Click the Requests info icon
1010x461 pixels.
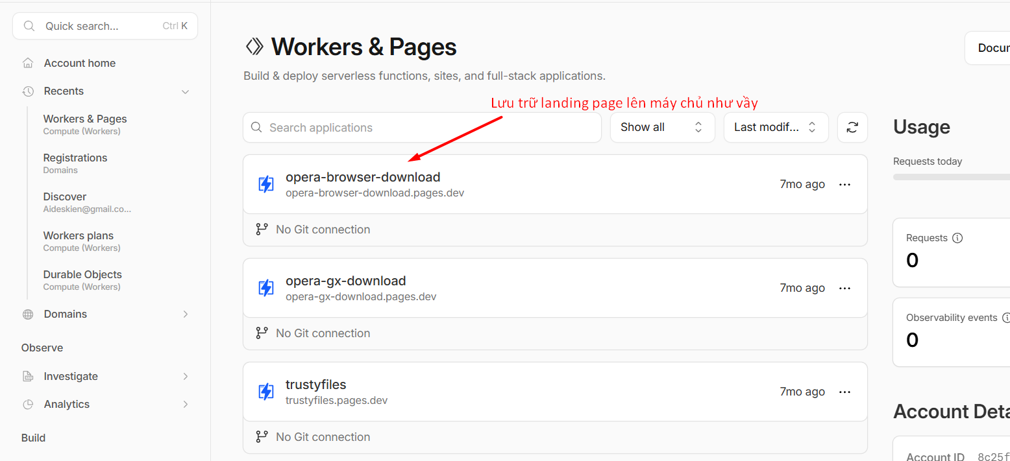957,238
